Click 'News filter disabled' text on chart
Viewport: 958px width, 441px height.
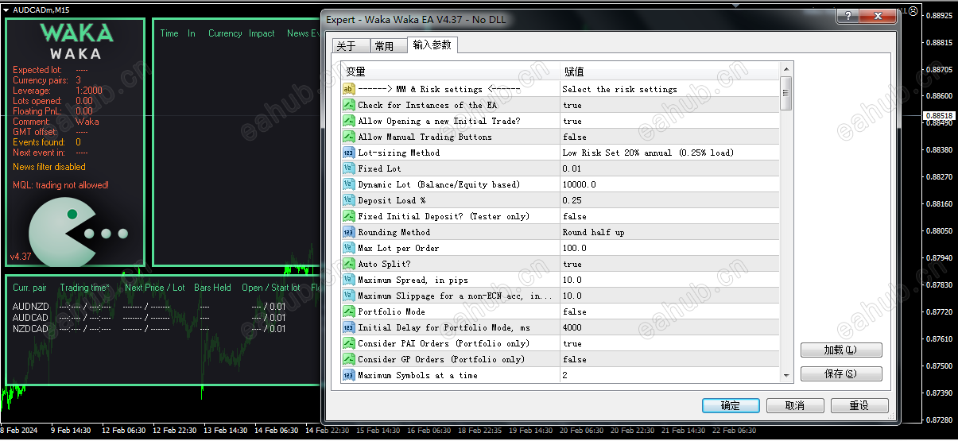click(49, 167)
